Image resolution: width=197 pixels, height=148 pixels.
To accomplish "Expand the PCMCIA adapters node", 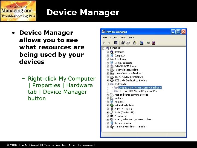I will [x=108, y=109].
